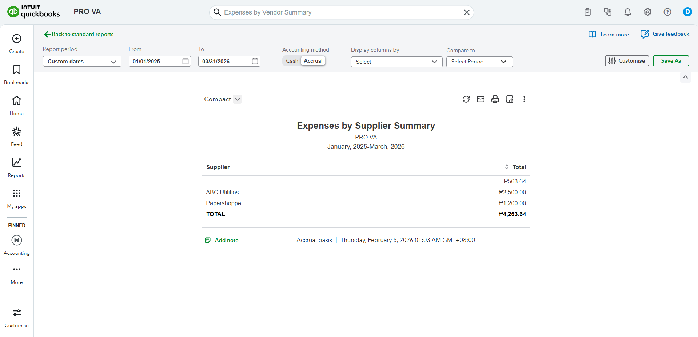Open the settings gear menu
Image resolution: width=698 pixels, height=337 pixels.
coord(647,12)
